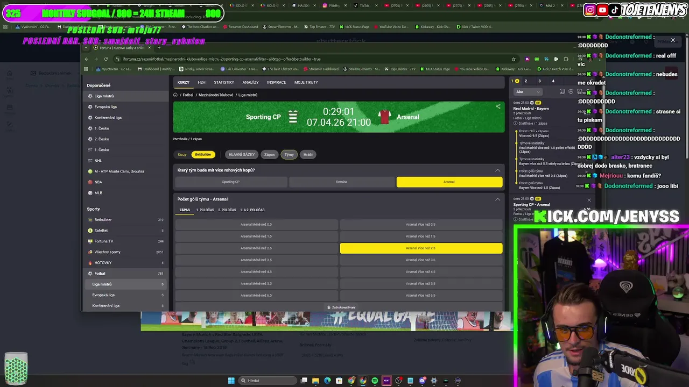Select the 2. POLOČAS period tab
This screenshot has height=387, width=689.
(x=227, y=210)
